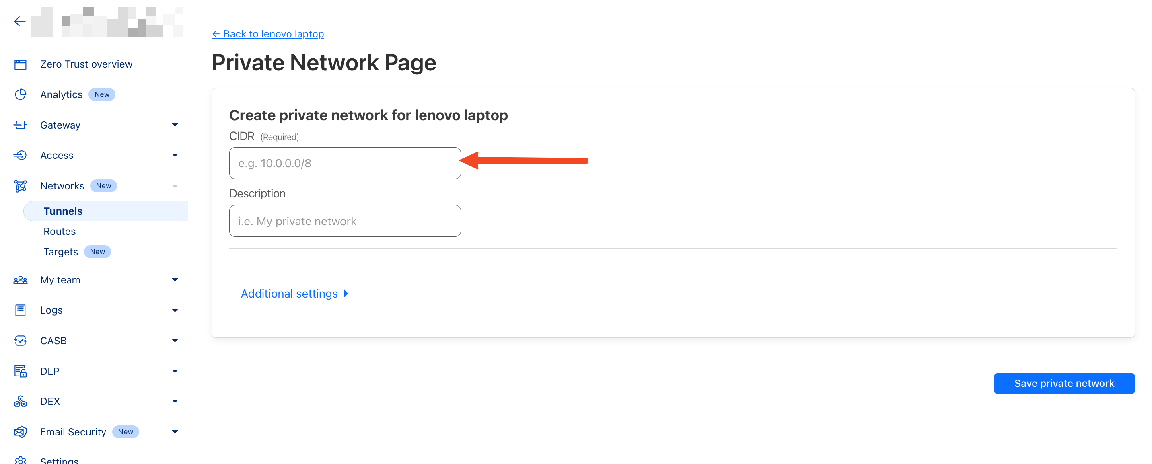This screenshot has height=464, width=1152.
Task: Select the Tunnels submenu item
Action: 63,211
